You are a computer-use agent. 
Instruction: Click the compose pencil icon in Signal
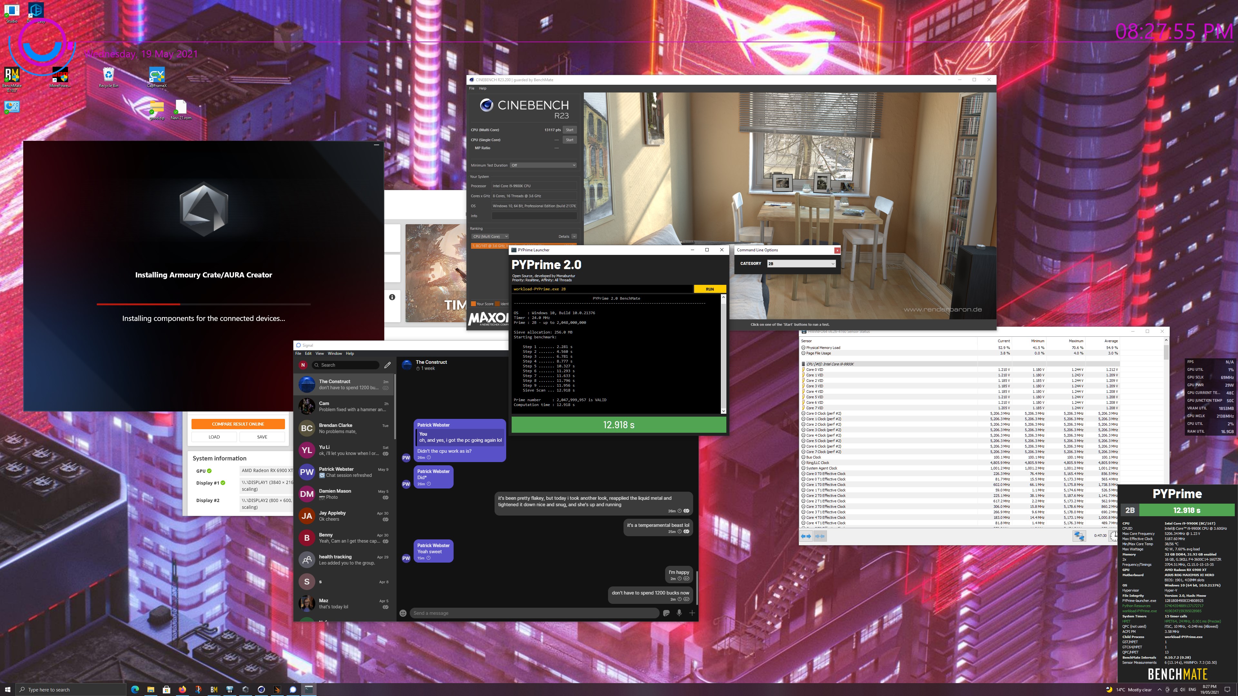point(387,365)
